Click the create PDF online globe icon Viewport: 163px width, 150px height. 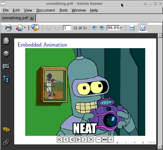tap(35, 27)
